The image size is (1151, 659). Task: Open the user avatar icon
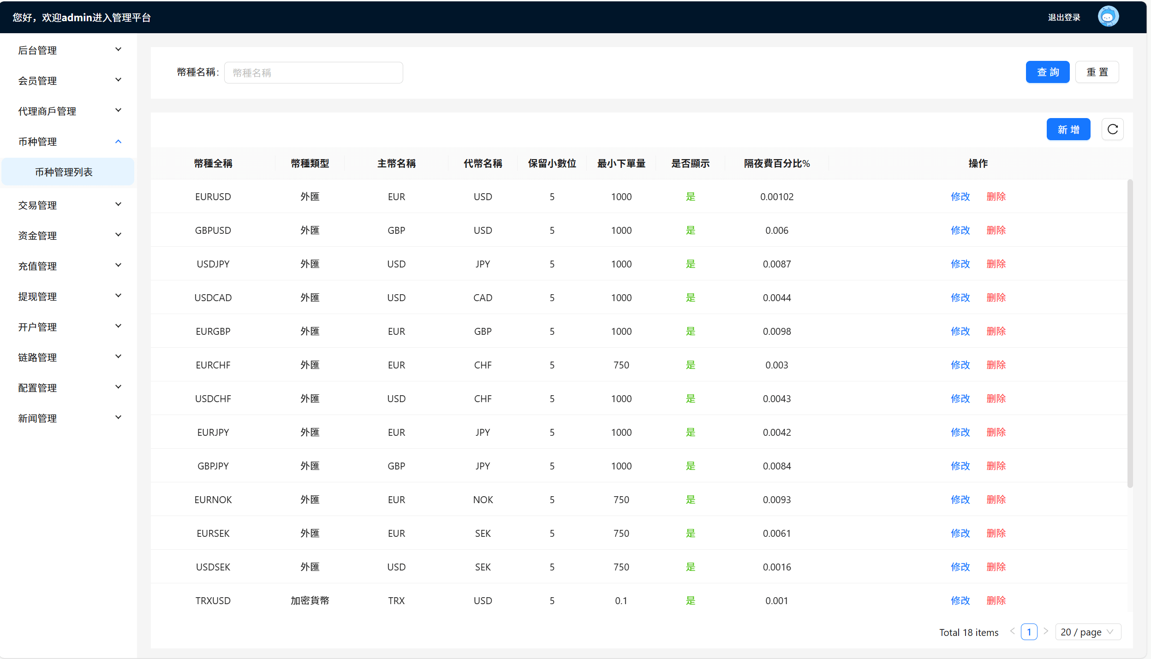pyautogui.click(x=1108, y=17)
